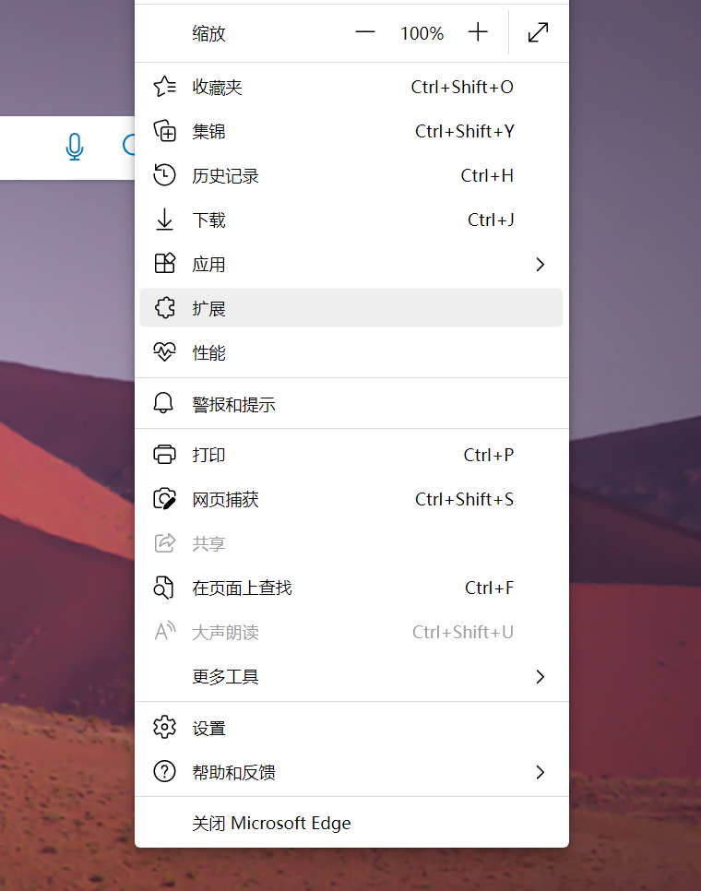
Task: Click the 100% zoom level value
Action: point(422,33)
